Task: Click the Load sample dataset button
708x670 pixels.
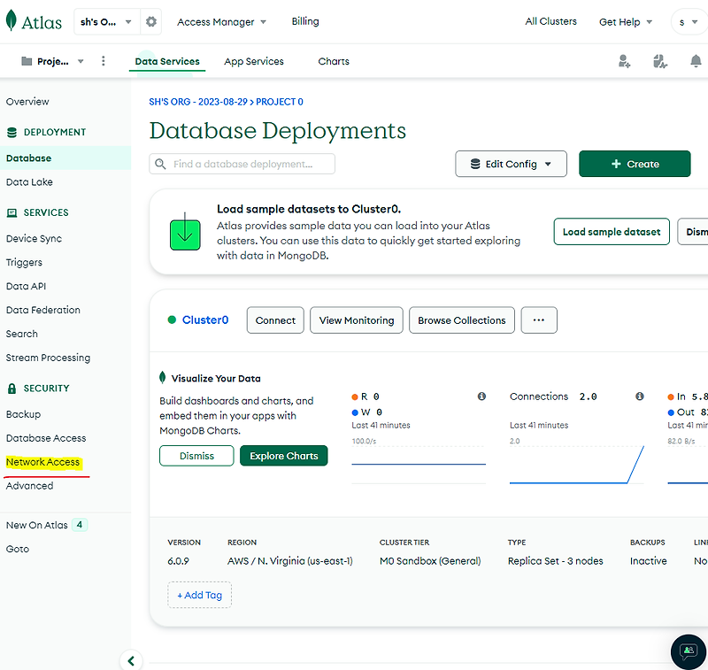Action: pyautogui.click(x=612, y=232)
